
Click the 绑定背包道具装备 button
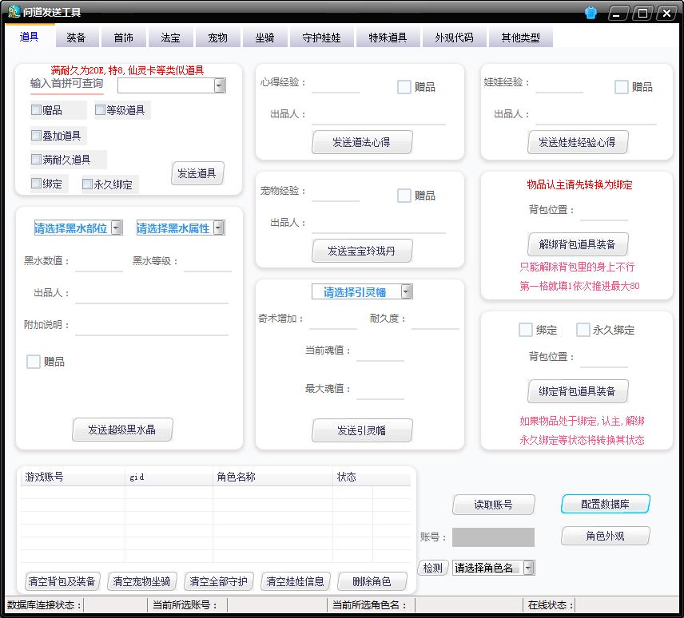click(577, 391)
